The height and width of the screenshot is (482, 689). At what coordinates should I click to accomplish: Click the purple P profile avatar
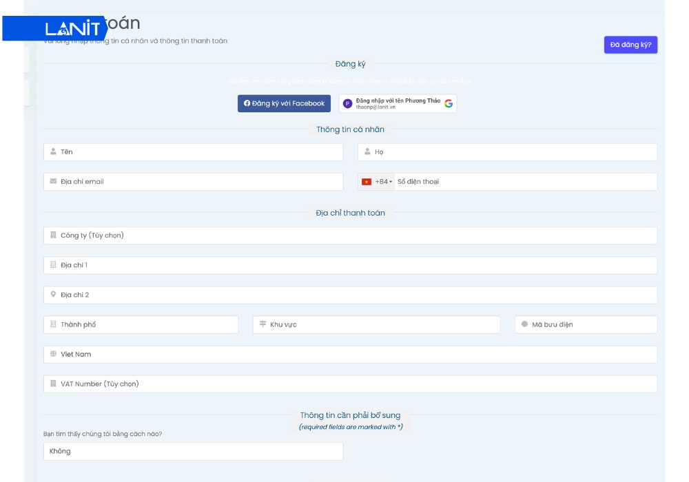(x=348, y=103)
